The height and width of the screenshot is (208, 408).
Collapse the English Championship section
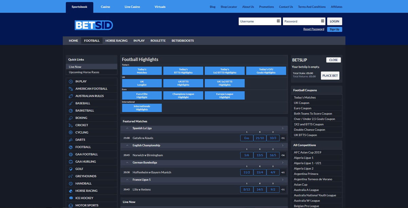click(127, 145)
